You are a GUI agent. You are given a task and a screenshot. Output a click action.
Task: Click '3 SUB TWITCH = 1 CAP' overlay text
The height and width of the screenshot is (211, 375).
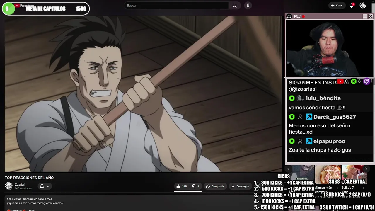pos(347,207)
